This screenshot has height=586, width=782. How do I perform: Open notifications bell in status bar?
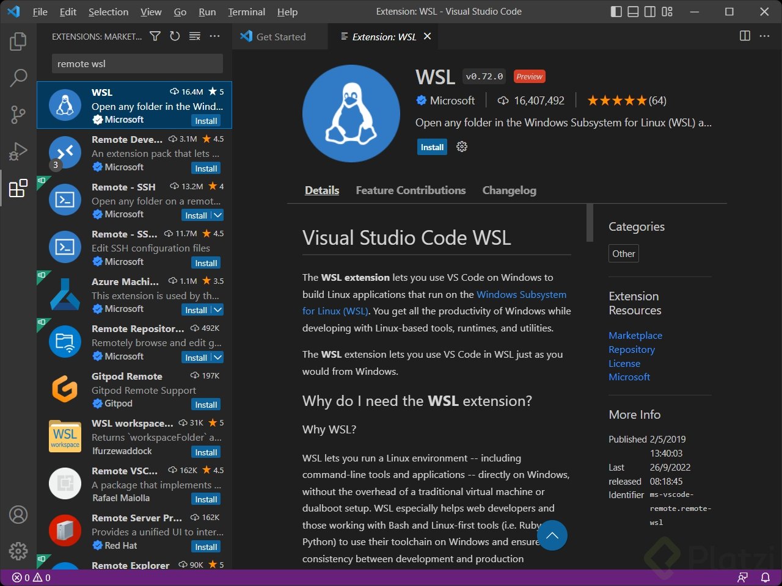pos(765,577)
